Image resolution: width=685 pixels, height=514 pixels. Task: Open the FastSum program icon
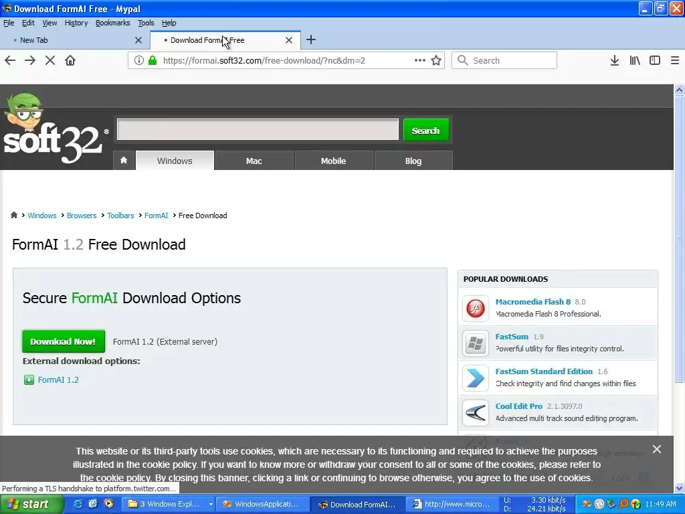coord(476,343)
